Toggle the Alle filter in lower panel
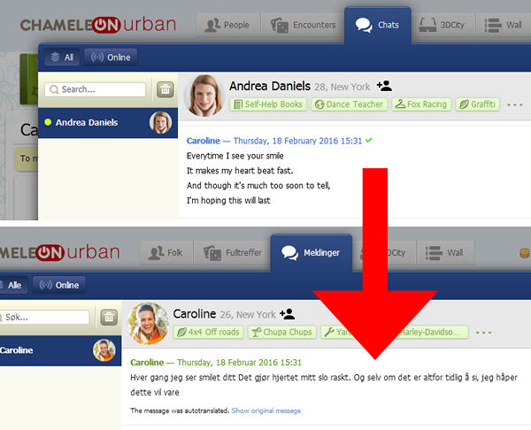This screenshot has height=430, width=531. 11,286
